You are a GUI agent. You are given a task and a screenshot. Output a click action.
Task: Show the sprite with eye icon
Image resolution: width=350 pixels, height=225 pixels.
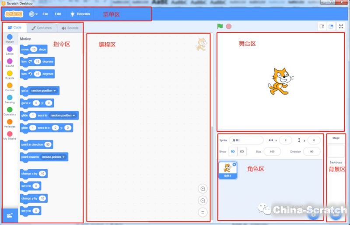(233, 151)
